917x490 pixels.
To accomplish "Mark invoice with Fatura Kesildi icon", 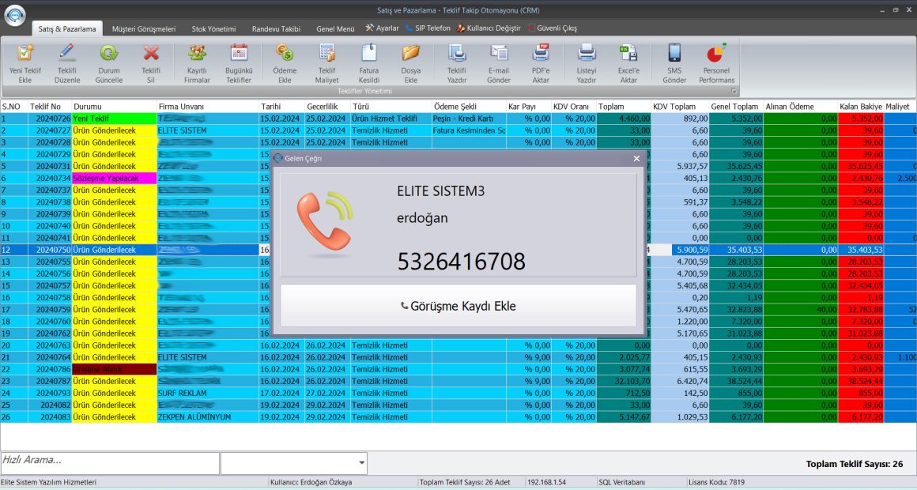I will tap(368, 63).
